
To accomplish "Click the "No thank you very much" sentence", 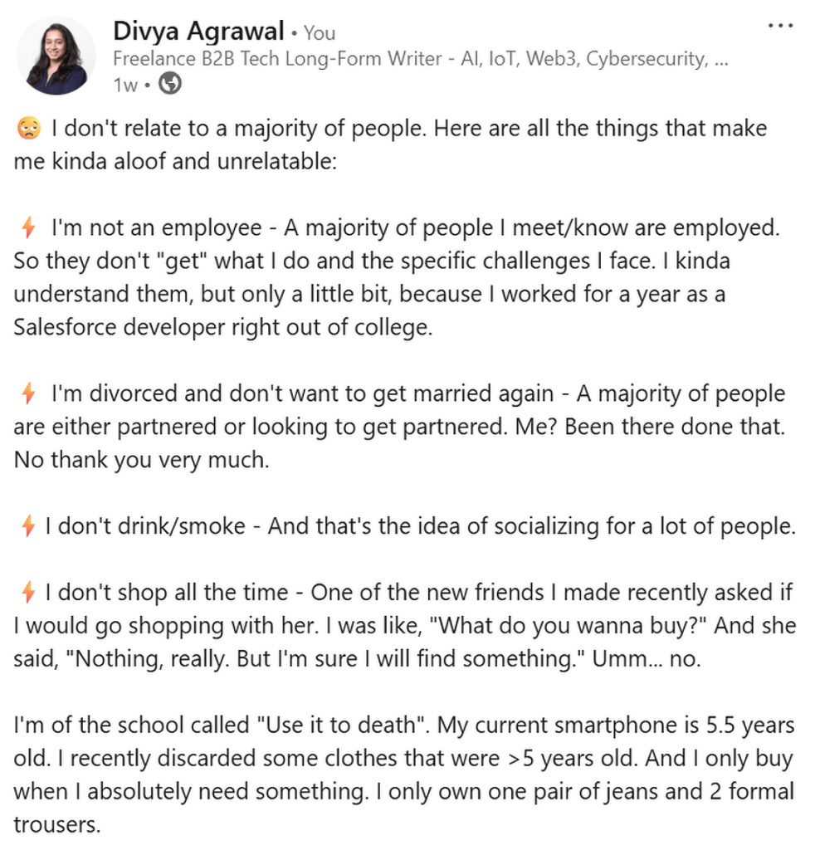I will click(141, 460).
